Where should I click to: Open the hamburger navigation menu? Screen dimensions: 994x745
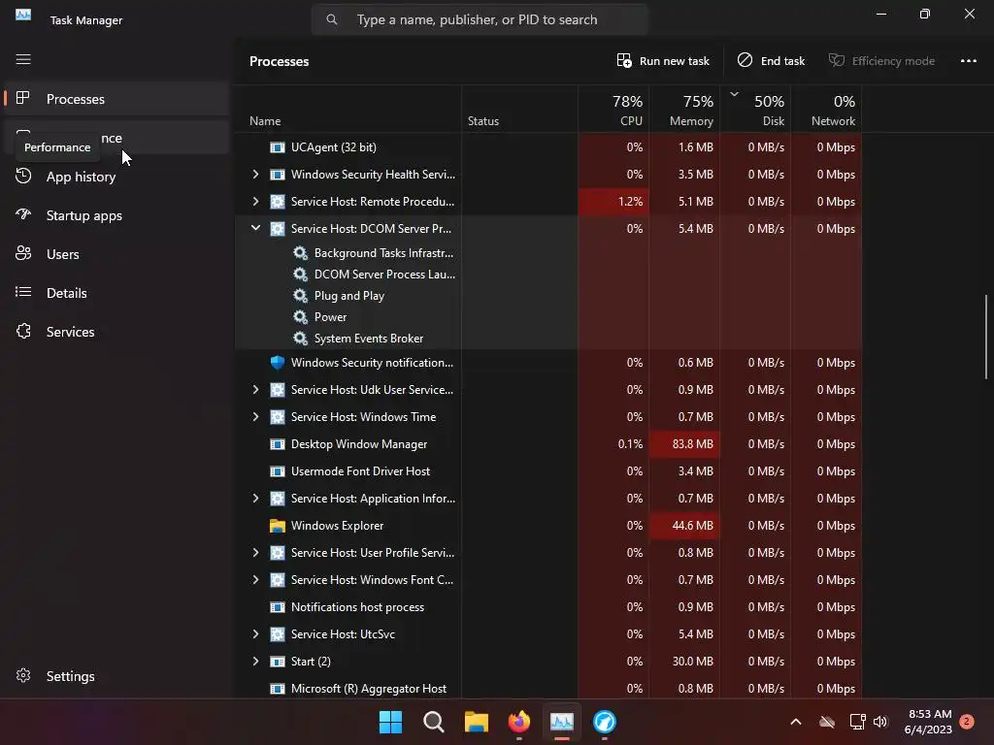(x=23, y=59)
